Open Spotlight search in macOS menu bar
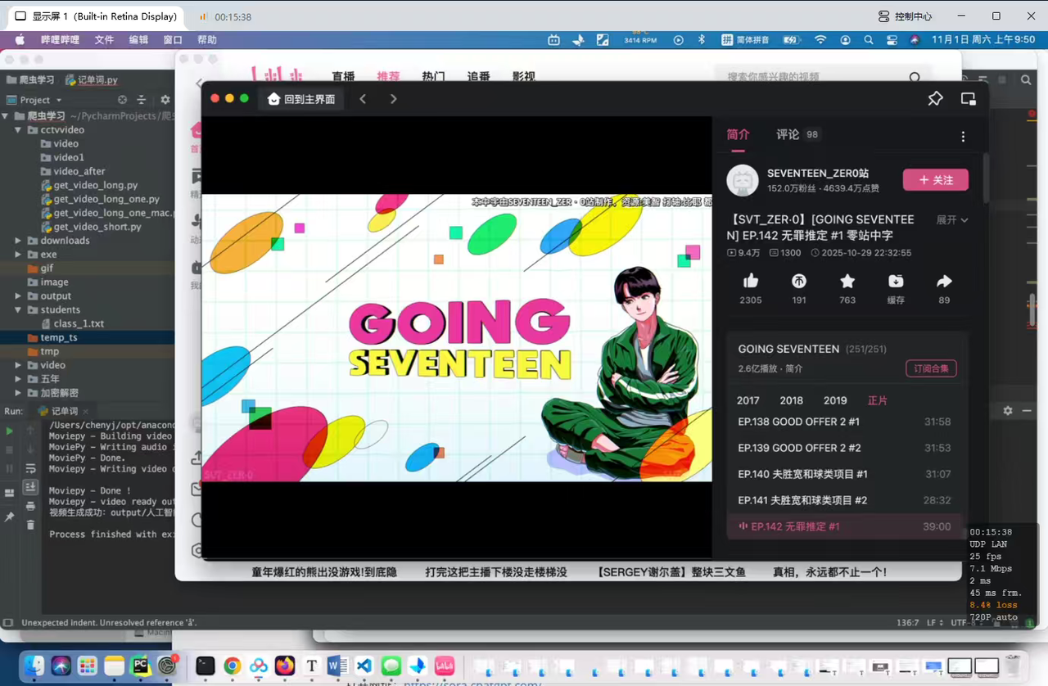Image resolution: width=1048 pixels, height=686 pixels. [x=869, y=39]
